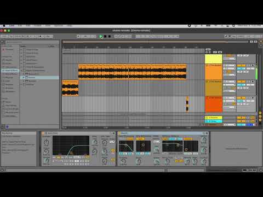
Task: Click the Reverb early reflections display
Action: tap(143, 146)
